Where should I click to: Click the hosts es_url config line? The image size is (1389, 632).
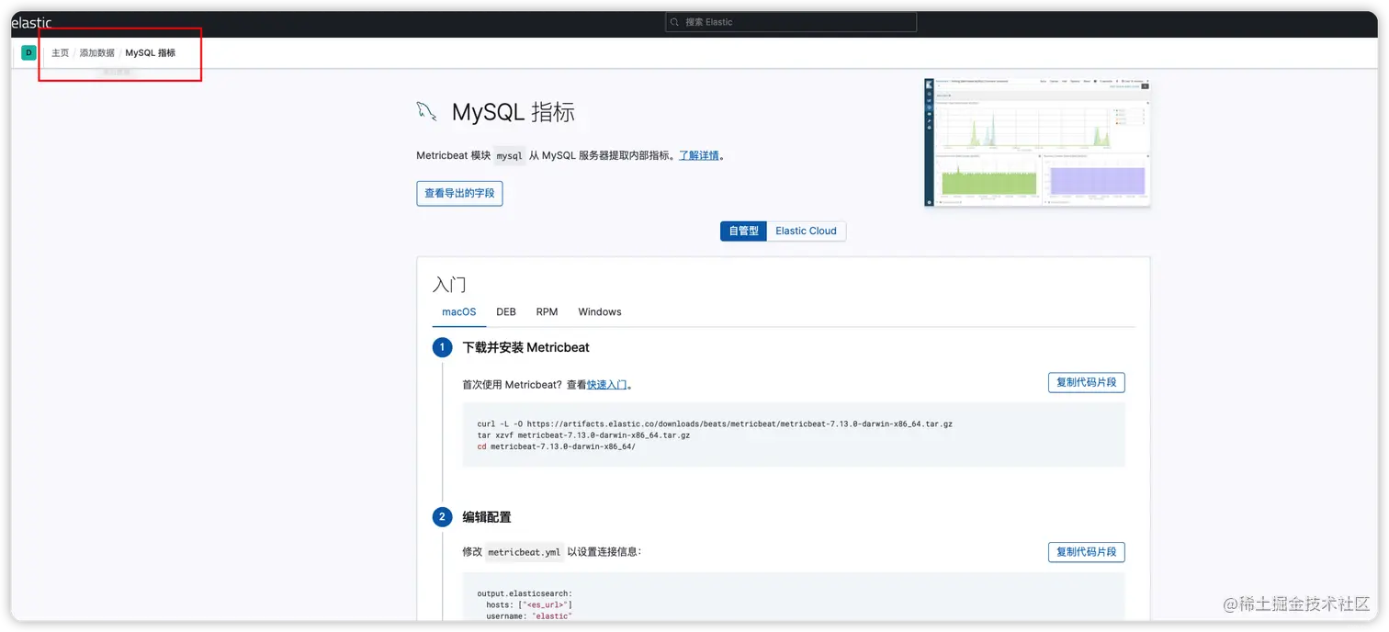[x=529, y=605]
